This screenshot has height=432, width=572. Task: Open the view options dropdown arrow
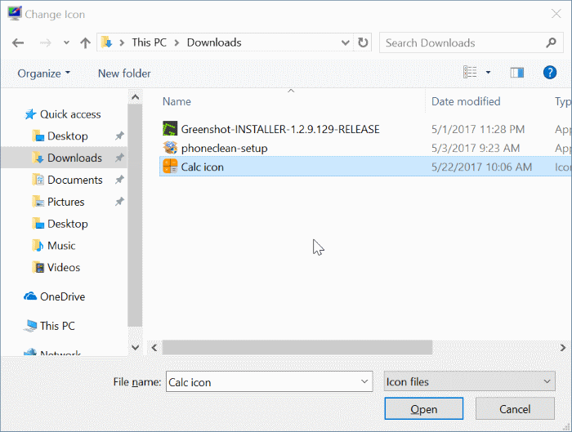coord(488,73)
